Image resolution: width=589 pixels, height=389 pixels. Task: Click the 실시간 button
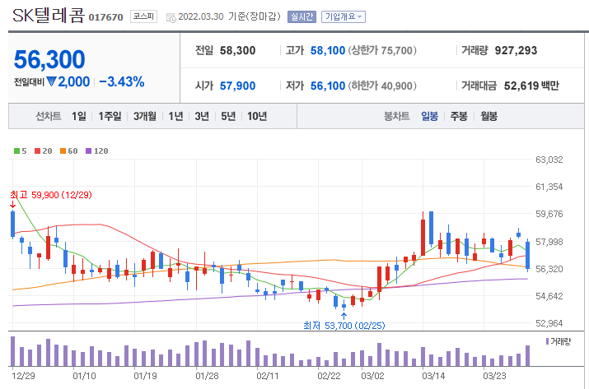pos(302,16)
